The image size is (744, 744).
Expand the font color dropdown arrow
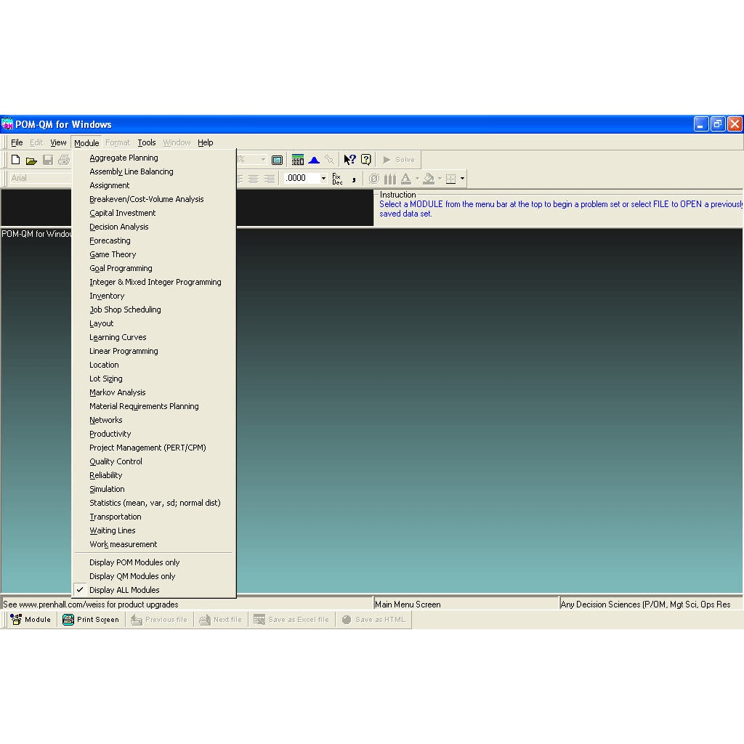417,179
